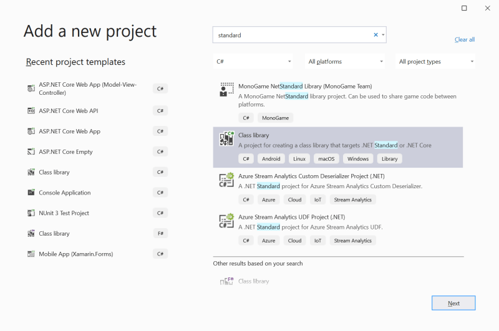Click the MonoGame tag

click(x=275, y=118)
